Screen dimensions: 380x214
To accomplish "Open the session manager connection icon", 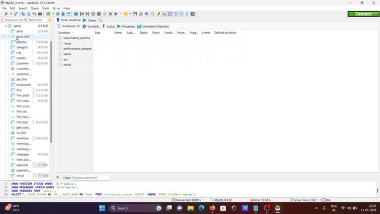I will (6, 14).
